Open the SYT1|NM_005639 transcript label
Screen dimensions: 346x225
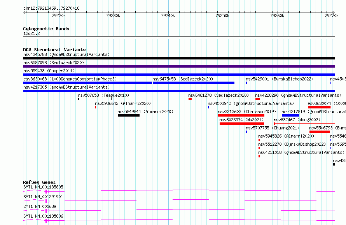(40, 206)
